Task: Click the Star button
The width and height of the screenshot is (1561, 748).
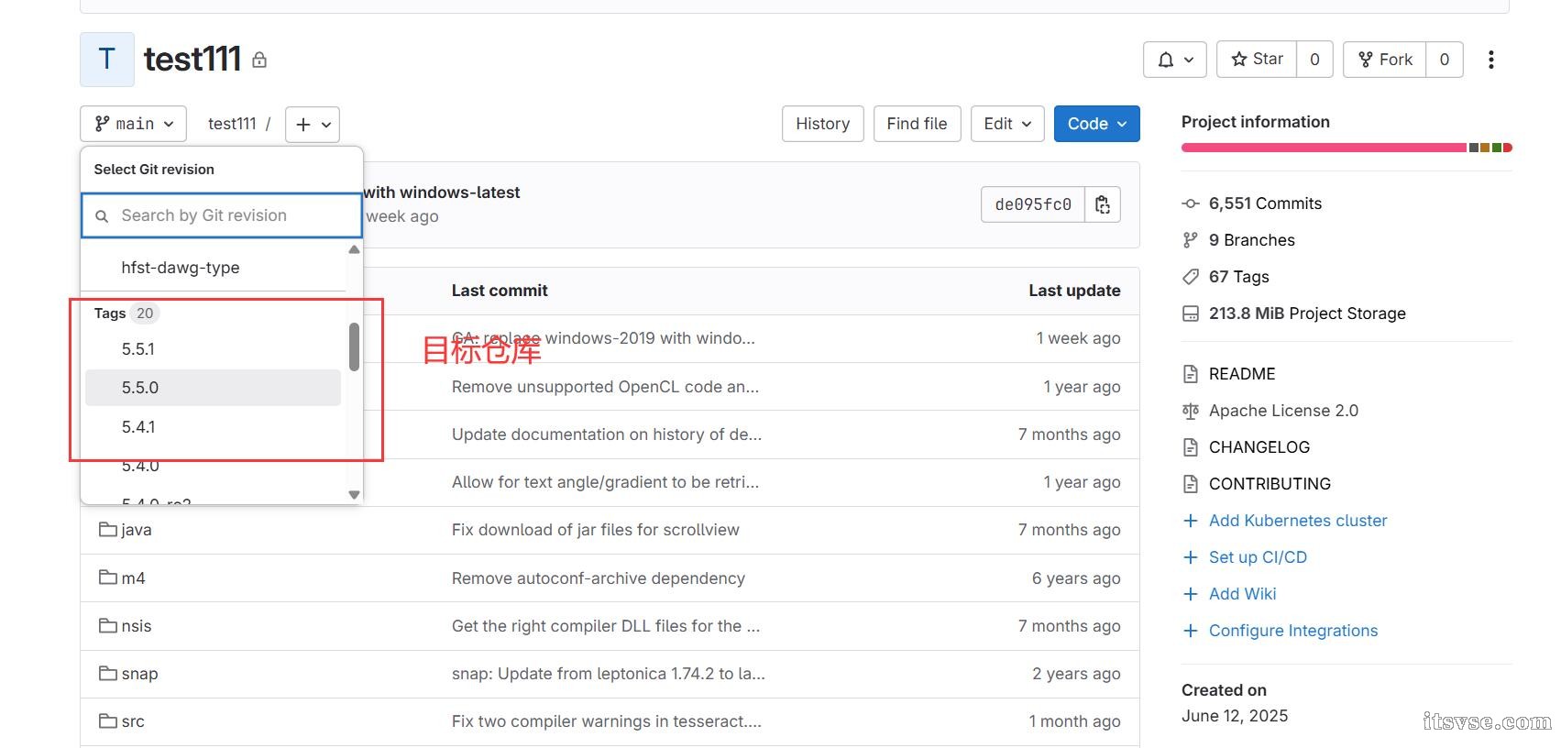Action: pyautogui.click(x=1257, y=60)
